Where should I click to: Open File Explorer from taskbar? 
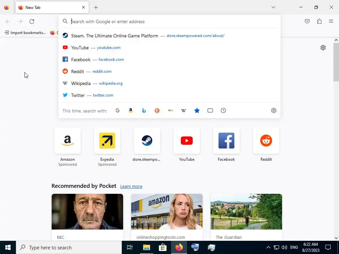pos(146,247)
